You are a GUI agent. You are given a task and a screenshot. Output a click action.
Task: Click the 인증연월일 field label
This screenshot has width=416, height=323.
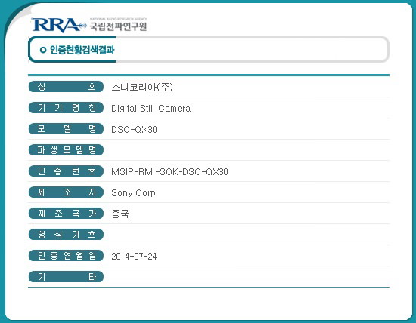(66, 256)
